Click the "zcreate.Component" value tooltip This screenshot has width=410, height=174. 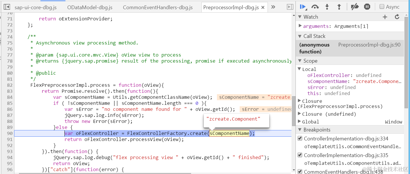(x=236, y=120)
